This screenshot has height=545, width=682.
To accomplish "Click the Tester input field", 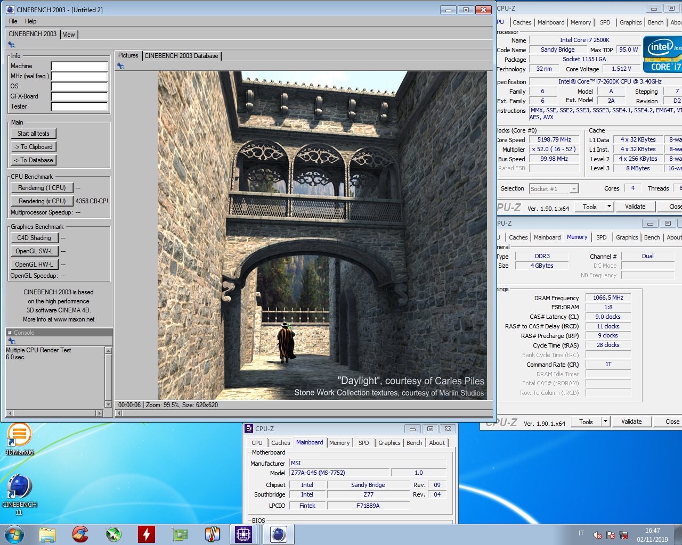I will pos(79,107).
